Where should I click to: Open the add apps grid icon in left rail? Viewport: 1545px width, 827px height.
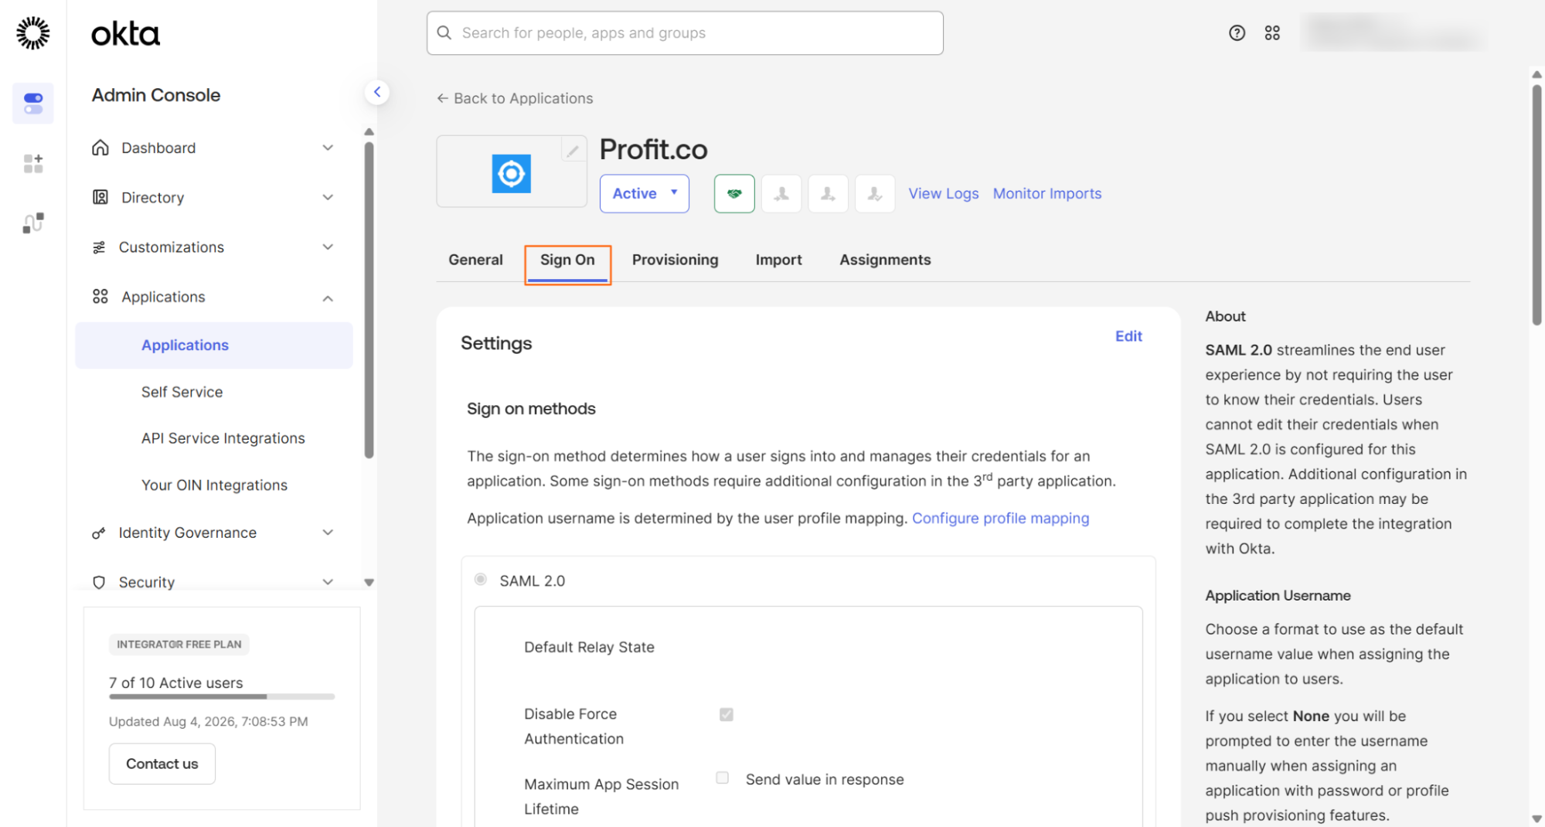(33, 163)
